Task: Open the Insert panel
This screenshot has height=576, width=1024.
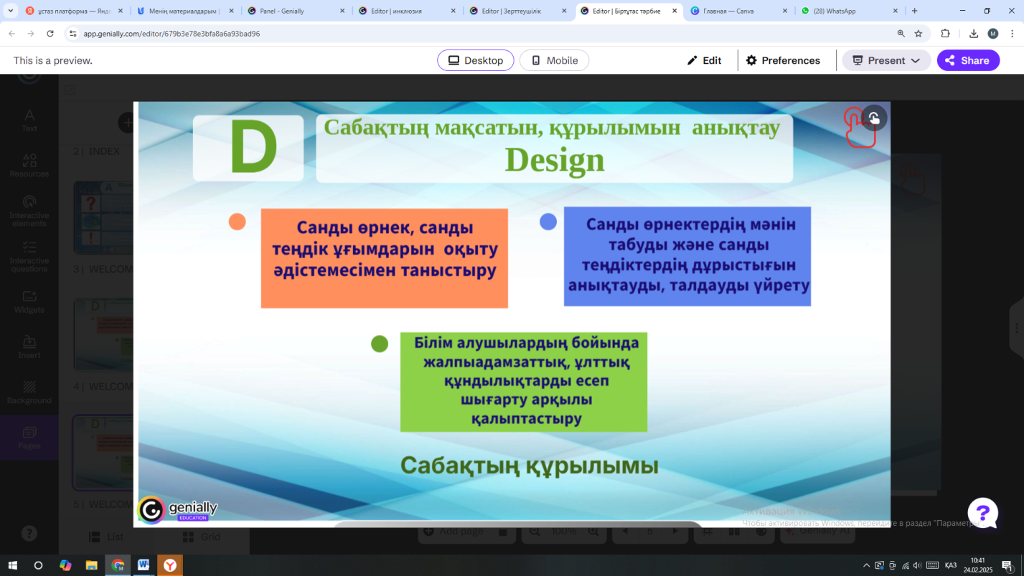Action: click(29, 348)
